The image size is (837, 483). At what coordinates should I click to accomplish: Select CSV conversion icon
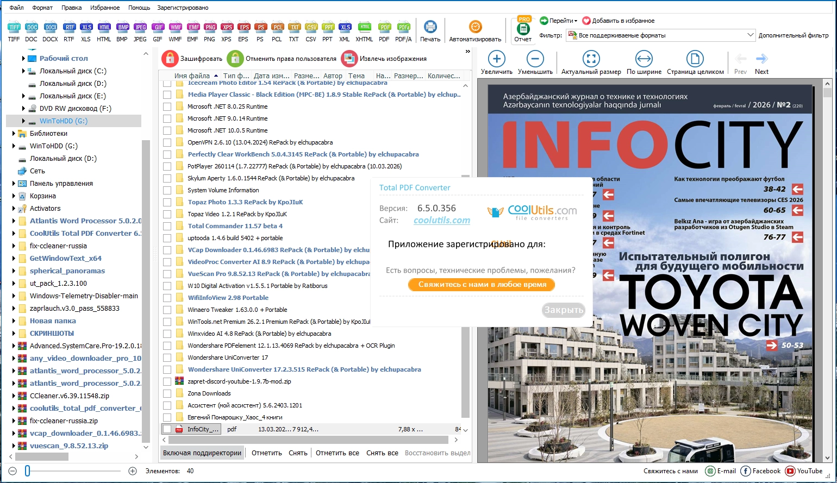pos(311,32)
